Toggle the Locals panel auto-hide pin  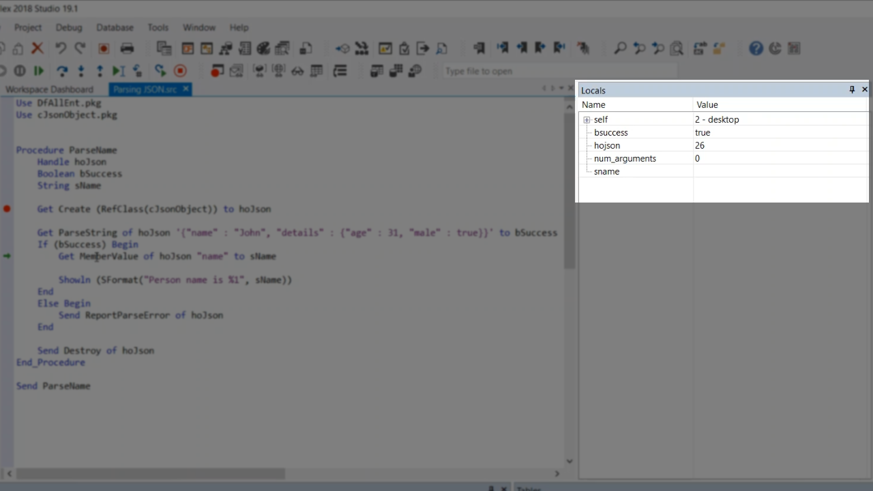click(852, 90)
